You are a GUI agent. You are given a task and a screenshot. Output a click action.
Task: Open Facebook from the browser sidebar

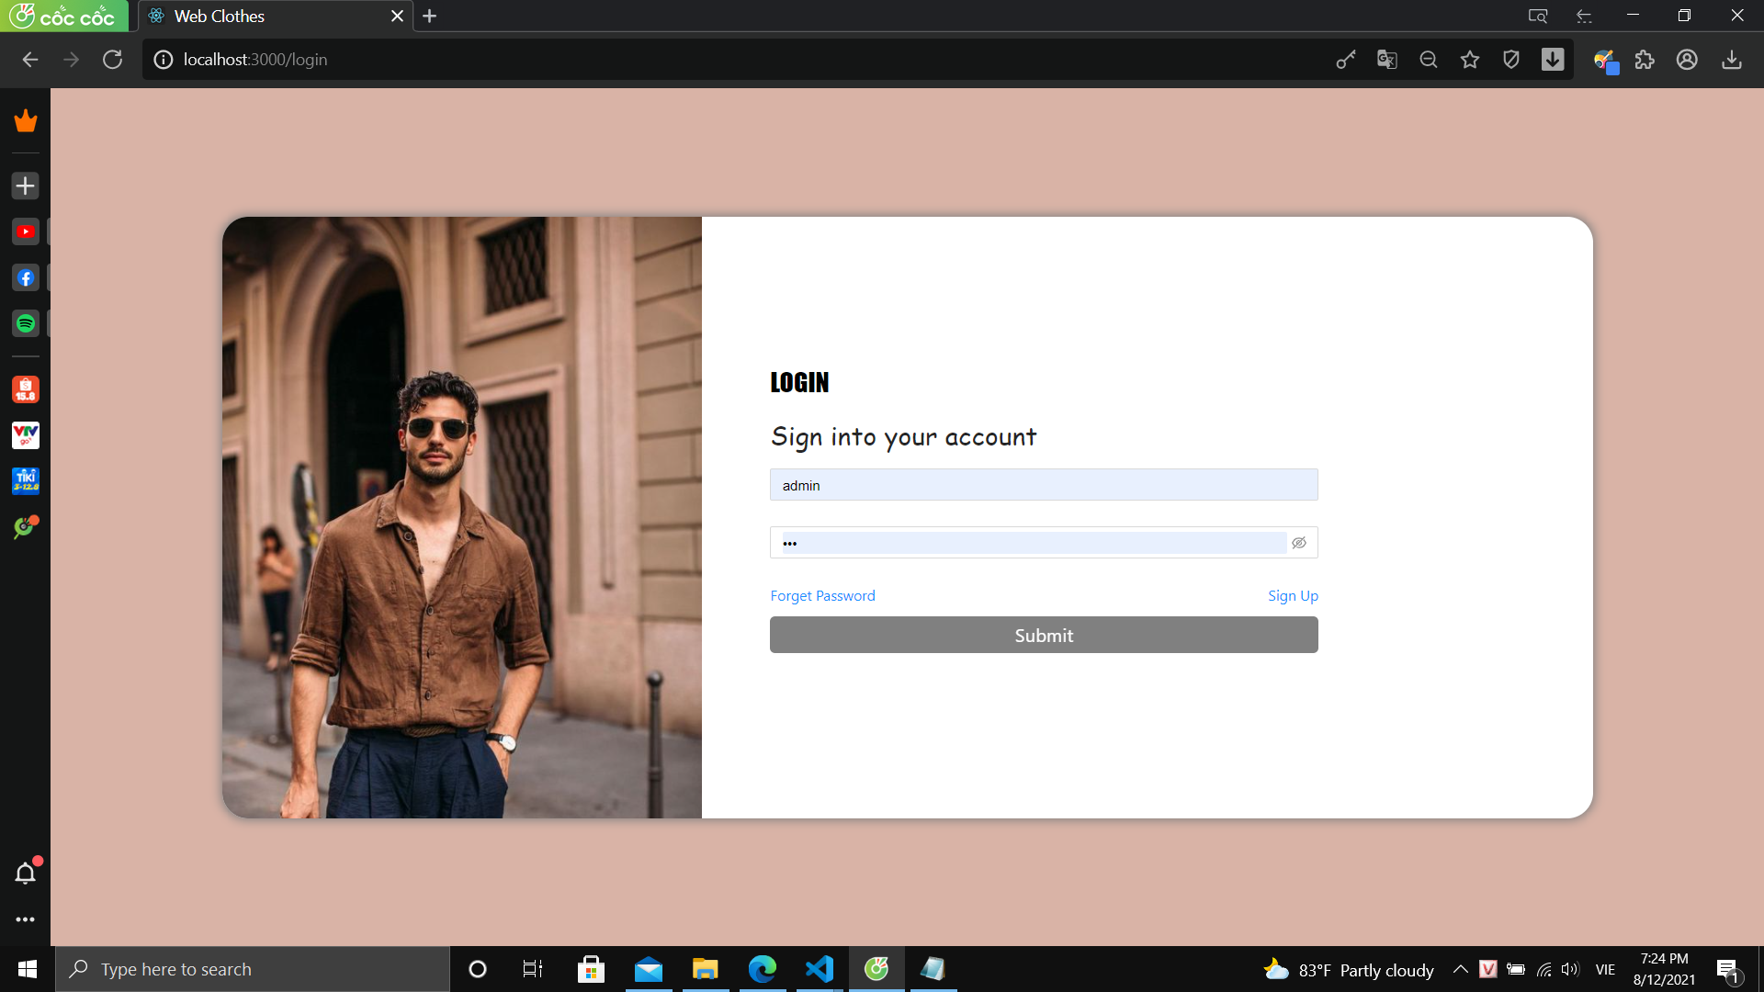tap(26, 277)
